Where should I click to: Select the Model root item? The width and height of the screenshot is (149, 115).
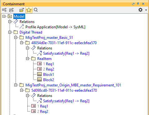[19, 16]
